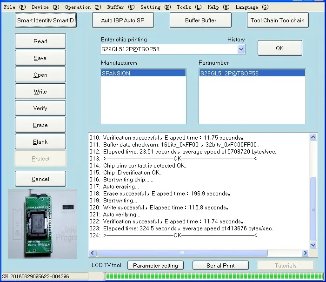
Task: Read the chip contents
Action: pos(40,41)
